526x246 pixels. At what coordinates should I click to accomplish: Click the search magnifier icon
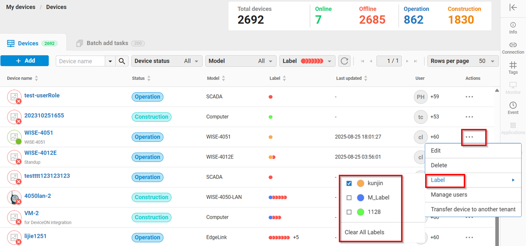point(122,61)
